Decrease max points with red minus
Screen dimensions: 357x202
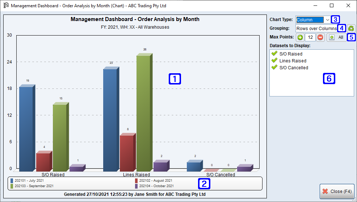point(320,37)
